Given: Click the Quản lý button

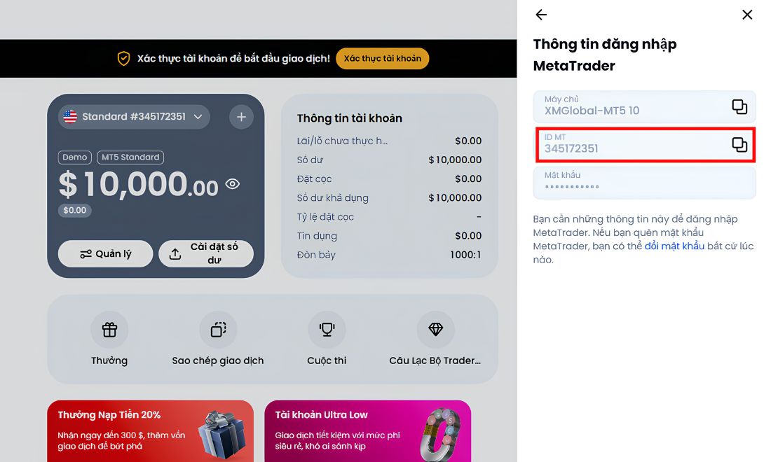Looking at the screenshot, I should coord(105,254).
